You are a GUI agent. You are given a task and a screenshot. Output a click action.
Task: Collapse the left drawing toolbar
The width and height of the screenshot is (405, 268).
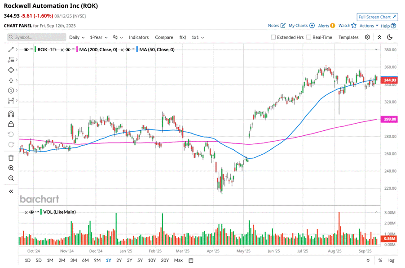pyautogui.click(x=11, y=191)
